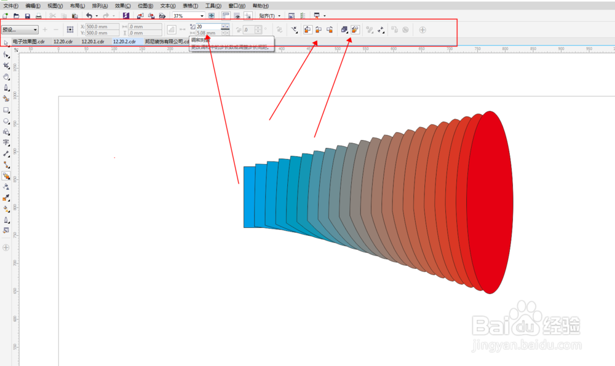Click the blue rectangle on canvas
The width and height of the screenshot is (615, 366).
[249, 197]
